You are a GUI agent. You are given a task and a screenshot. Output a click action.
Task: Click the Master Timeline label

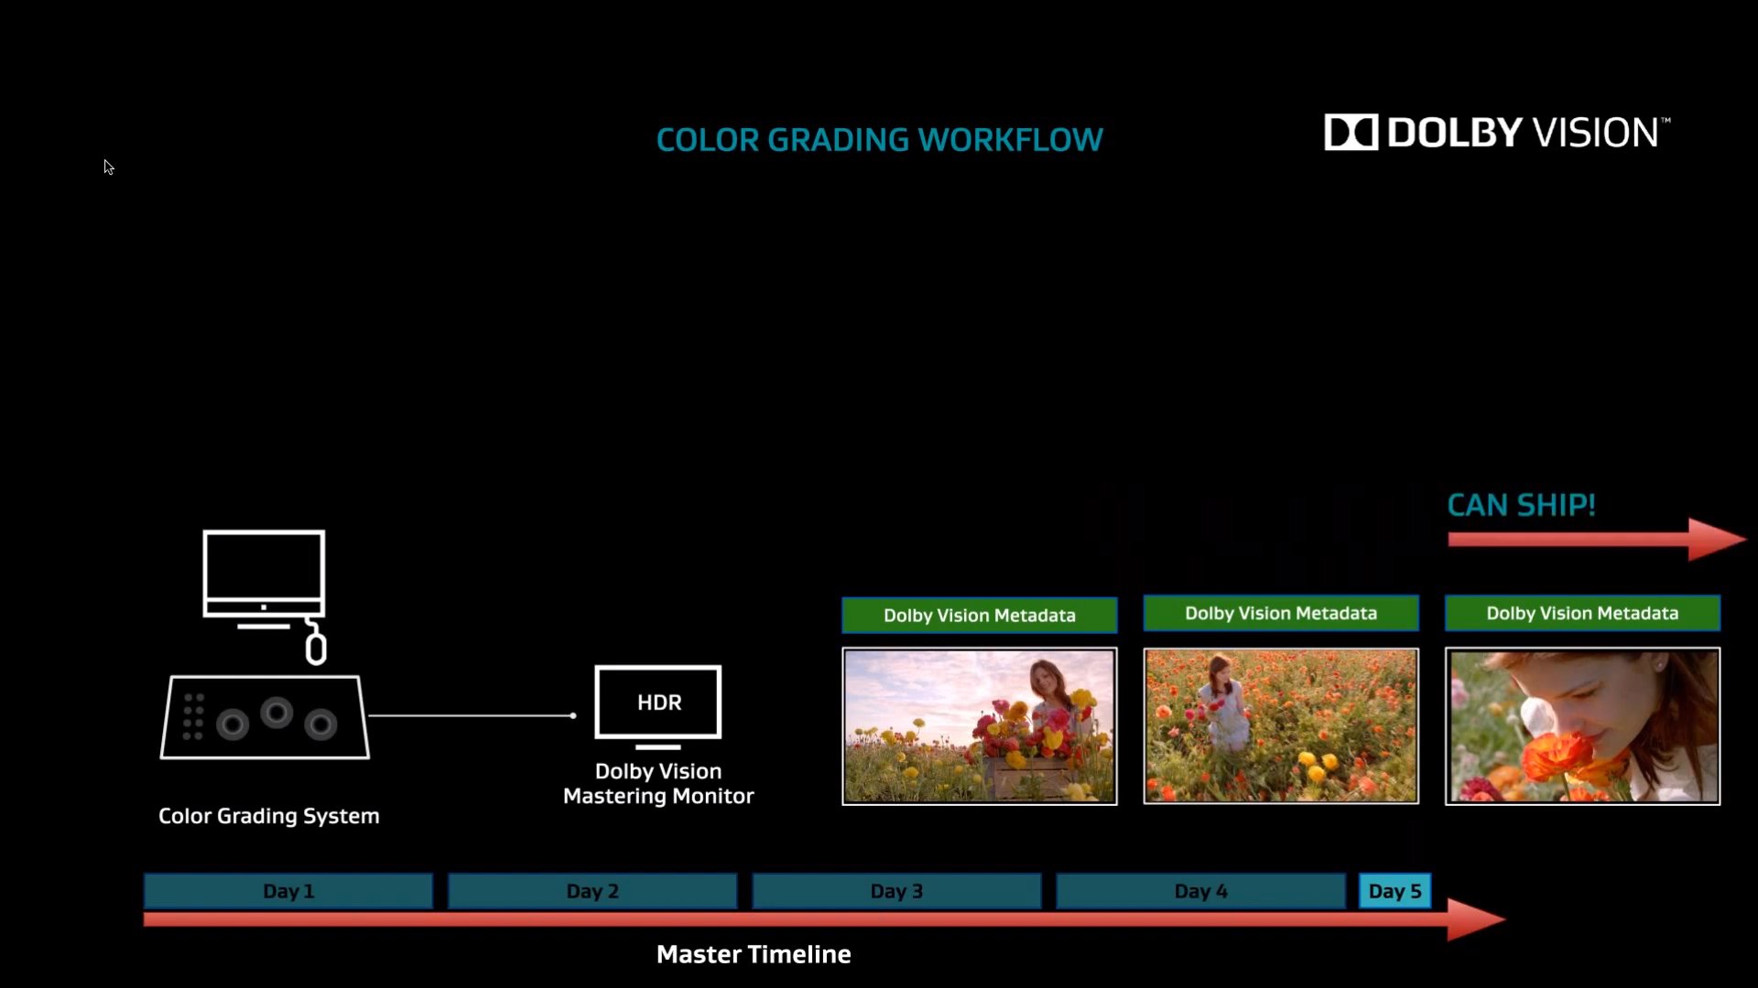coord(754,954)
